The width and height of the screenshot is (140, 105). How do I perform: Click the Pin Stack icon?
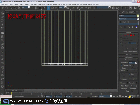121,27
